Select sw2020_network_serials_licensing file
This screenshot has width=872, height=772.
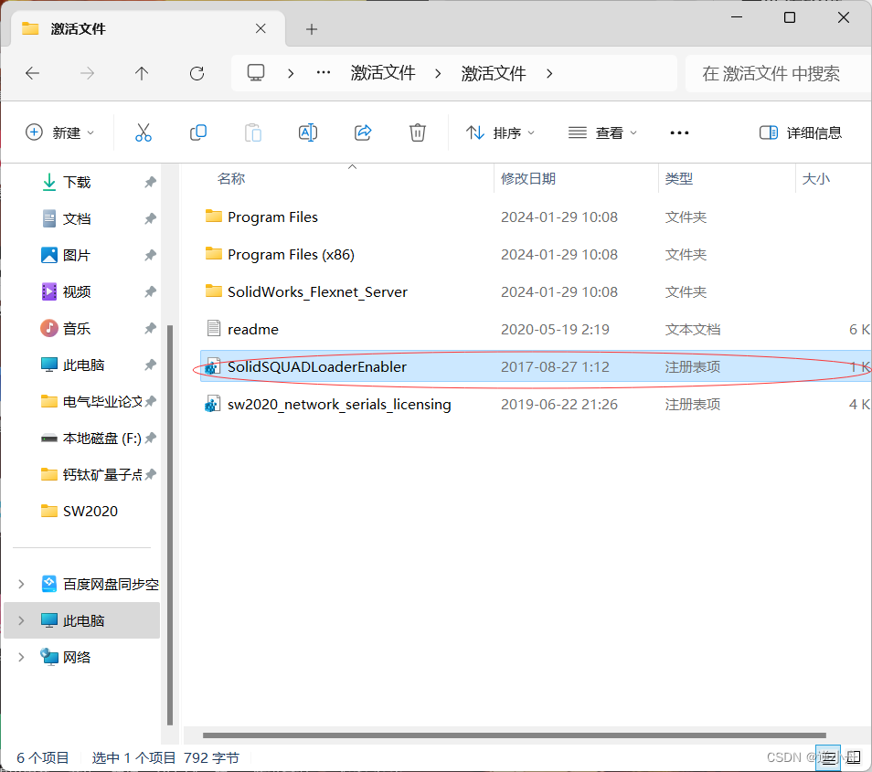(x=535, y=404)
